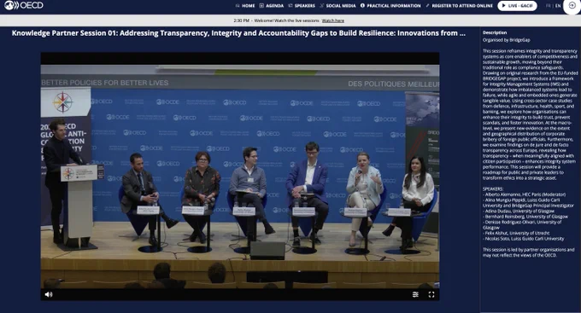Click Register to Attend Online
Image resolution: width=581 pixels, height=313 pixels.
pos(459,6)
